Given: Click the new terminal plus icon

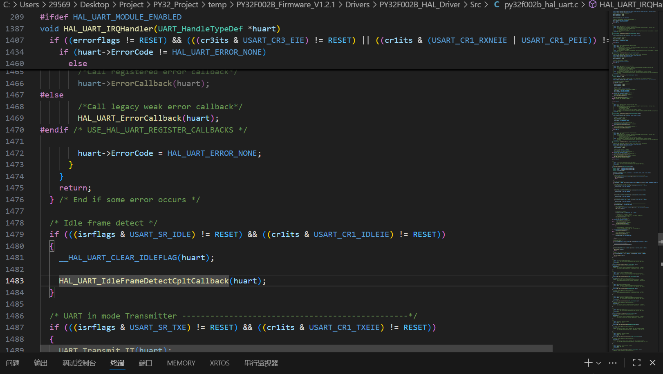Looking at the screenshot, I should coord(588,363).
